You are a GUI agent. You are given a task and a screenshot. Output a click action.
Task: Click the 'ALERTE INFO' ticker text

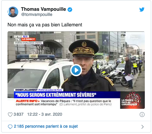27,101
